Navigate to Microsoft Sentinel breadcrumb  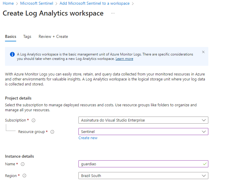37,4
